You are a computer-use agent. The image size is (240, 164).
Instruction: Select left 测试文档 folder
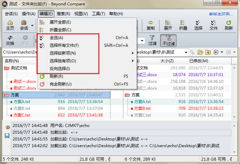coord(19,68)
